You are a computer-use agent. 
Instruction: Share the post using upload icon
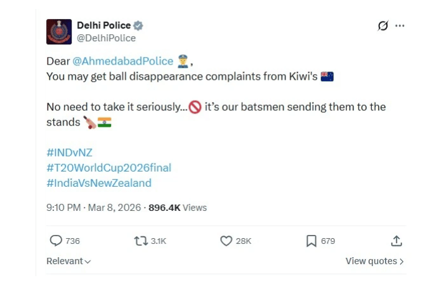tap(396, 241)
